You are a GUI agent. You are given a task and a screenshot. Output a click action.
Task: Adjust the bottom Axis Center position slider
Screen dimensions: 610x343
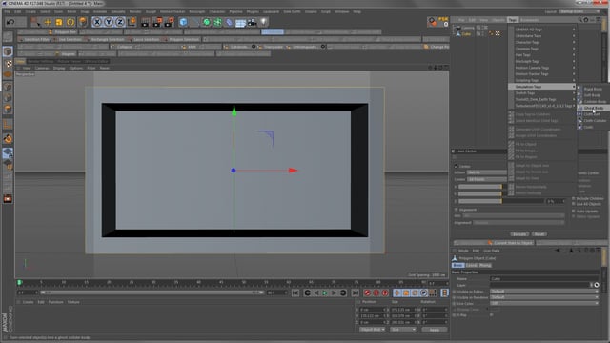click(501, 201)
